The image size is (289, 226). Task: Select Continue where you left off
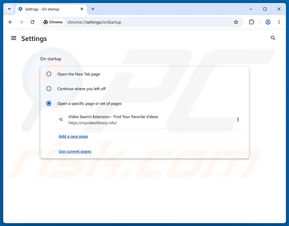coord(49,89)
